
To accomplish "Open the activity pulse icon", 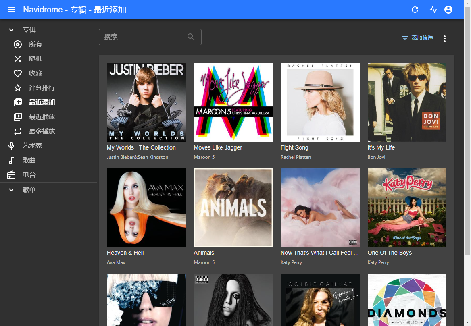I will coord(433,10).
